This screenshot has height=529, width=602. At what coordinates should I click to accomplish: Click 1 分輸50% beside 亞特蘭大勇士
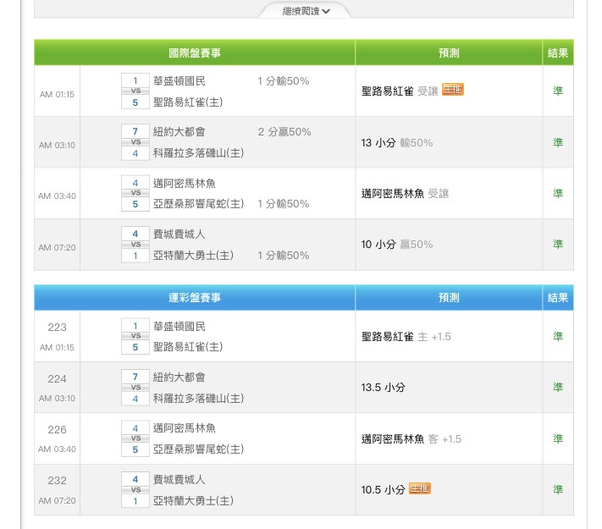coord(284,255)
